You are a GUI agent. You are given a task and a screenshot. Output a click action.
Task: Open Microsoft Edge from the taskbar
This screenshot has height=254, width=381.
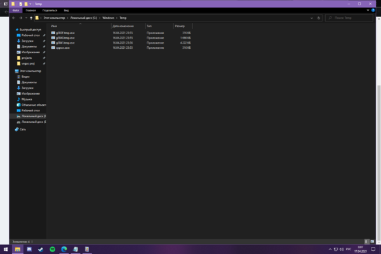pos(64,250)
